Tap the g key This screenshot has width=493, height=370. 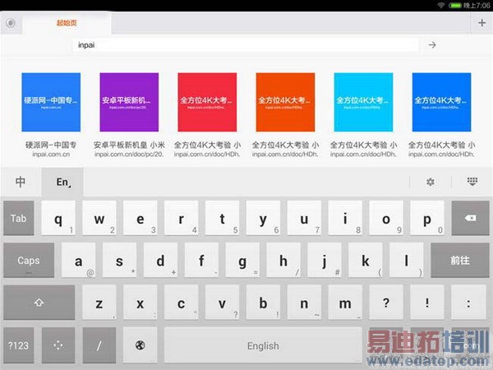tap(242, 260)
